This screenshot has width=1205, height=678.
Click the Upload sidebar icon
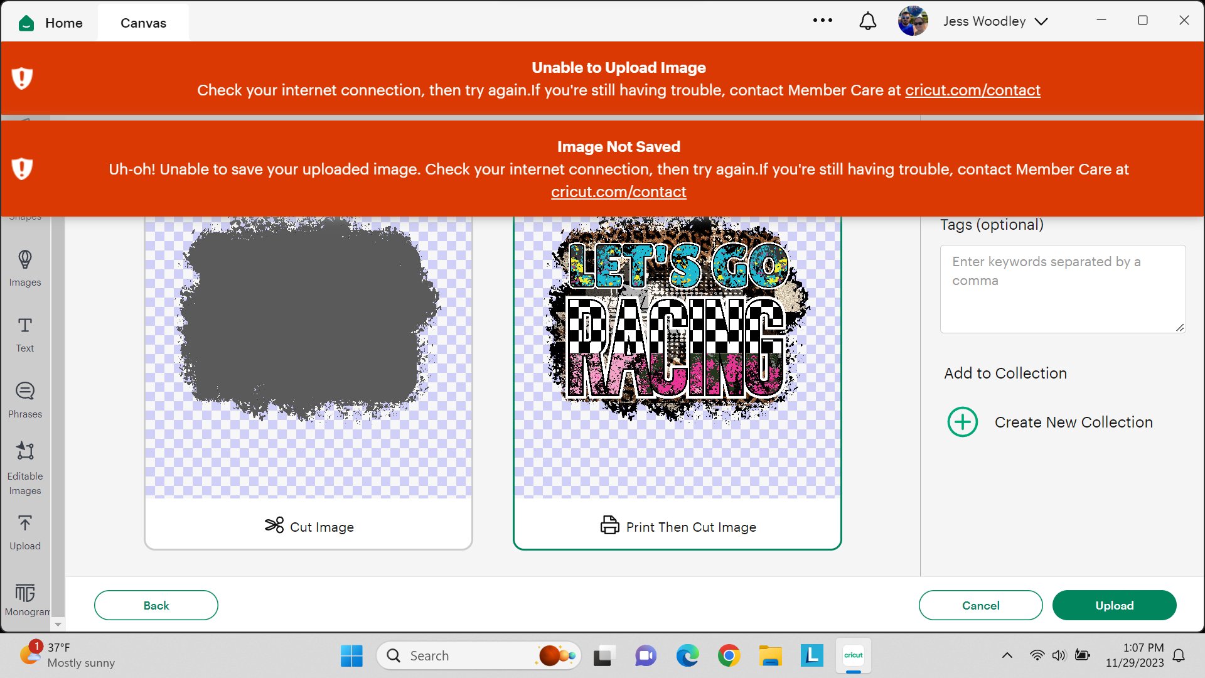(x=25, y=532)
